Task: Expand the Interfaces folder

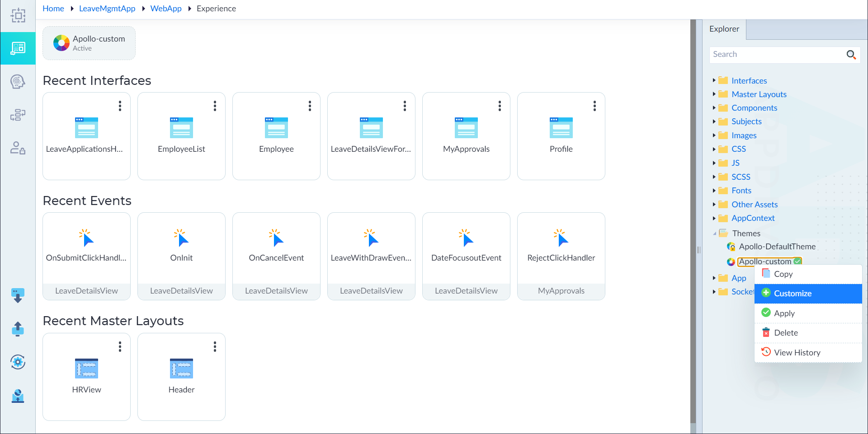Action: [714, 80]
